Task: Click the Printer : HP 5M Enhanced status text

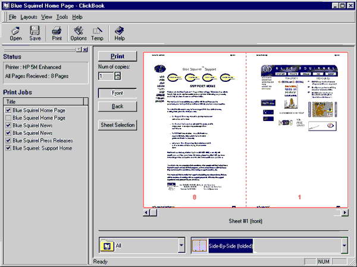Action: click(33, 67)
